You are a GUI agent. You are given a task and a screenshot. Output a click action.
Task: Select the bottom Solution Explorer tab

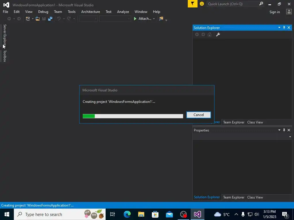point(207,197)
